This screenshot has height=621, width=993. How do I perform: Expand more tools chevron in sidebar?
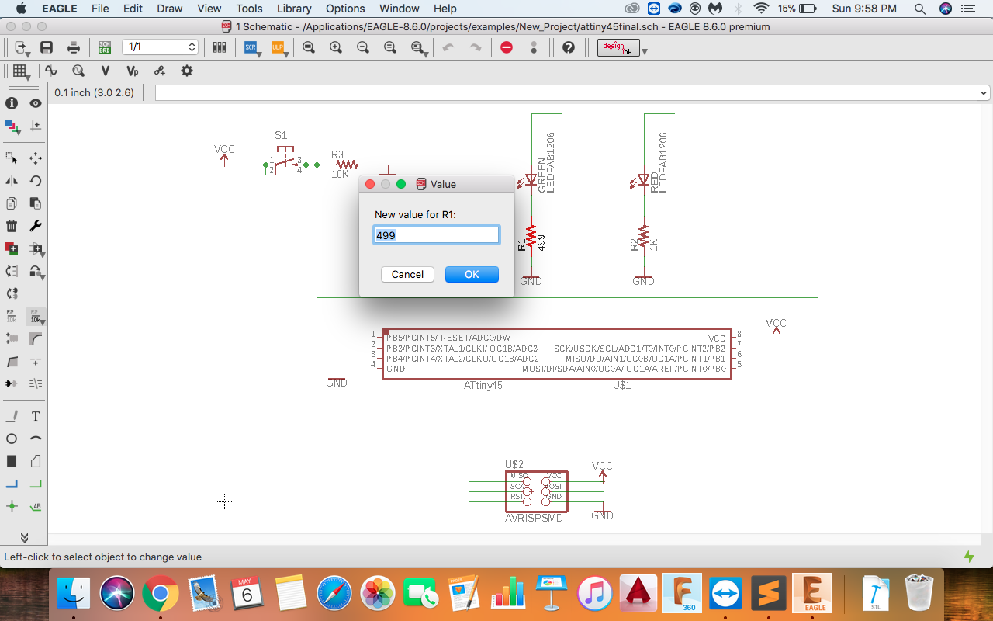click(x=24, y=537)
